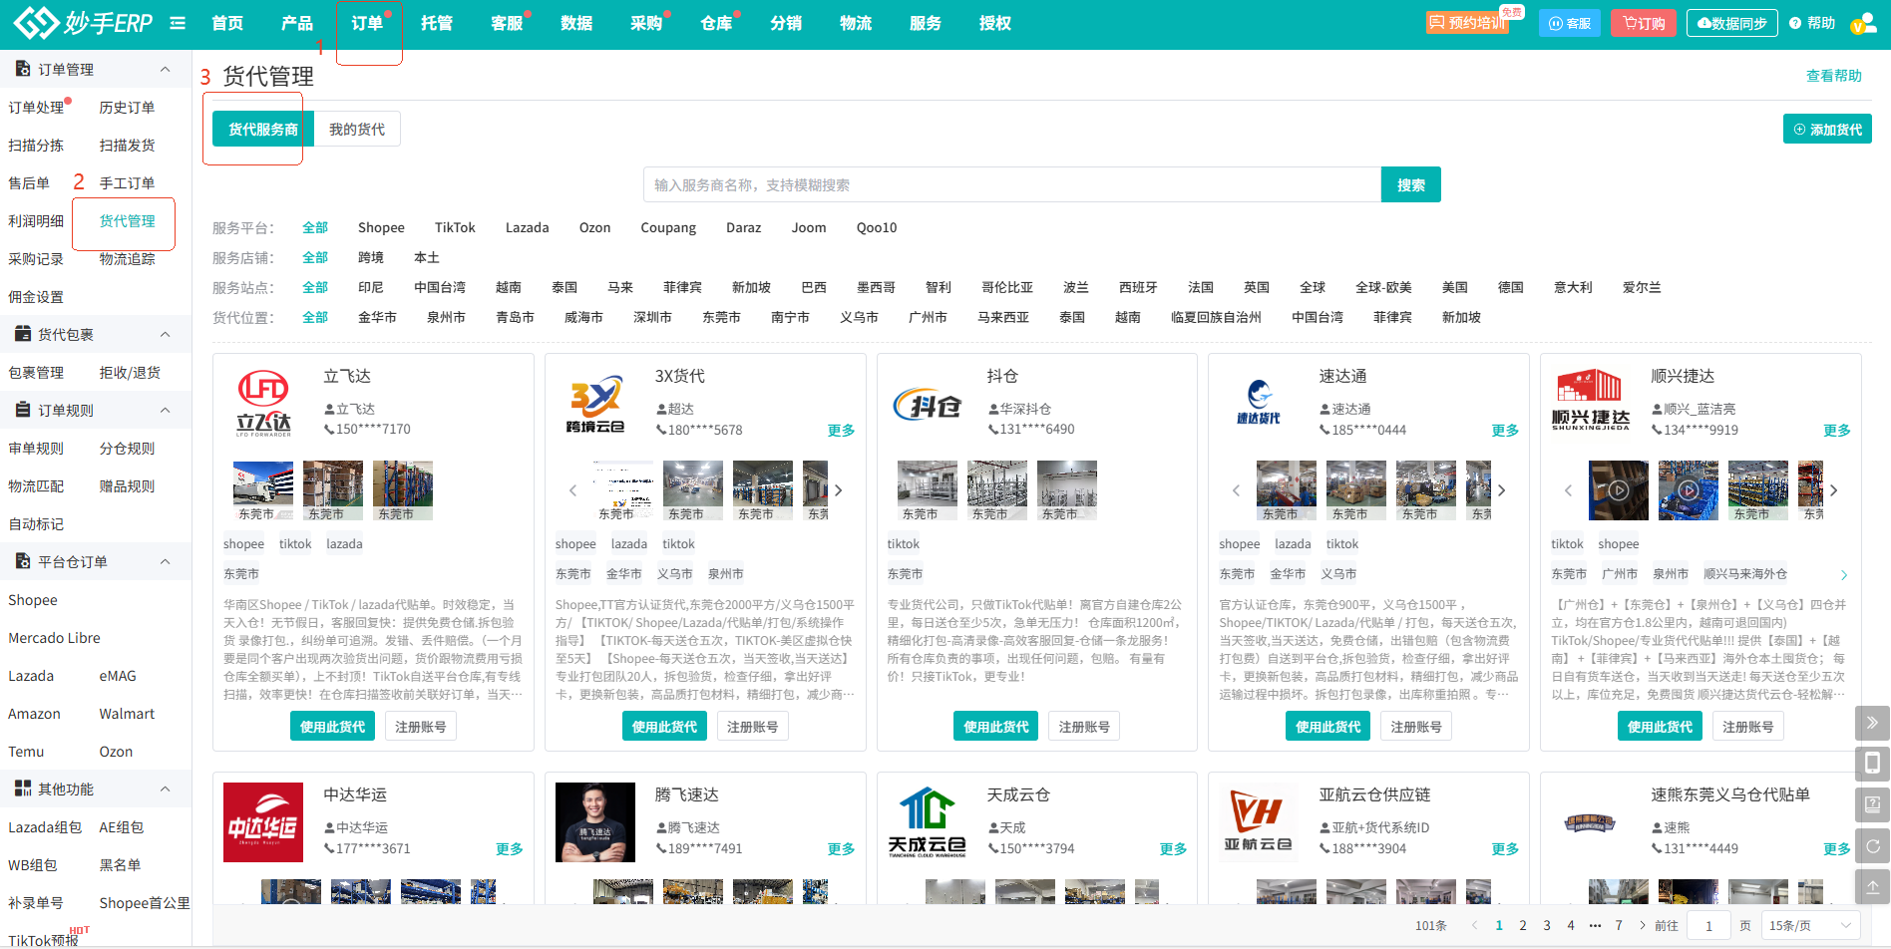Click the 3X跨境云仓 company logo

click(595, 404)
